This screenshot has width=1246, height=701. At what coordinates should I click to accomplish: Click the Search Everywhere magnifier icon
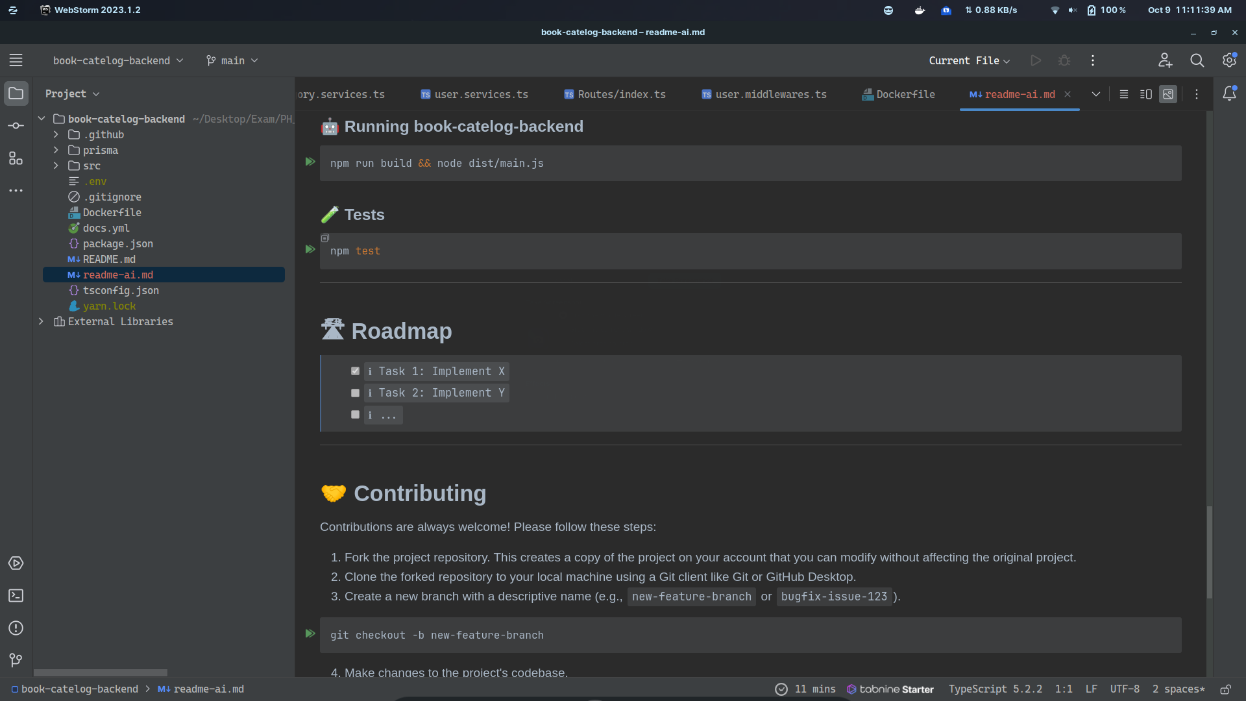click(1197, 60)
